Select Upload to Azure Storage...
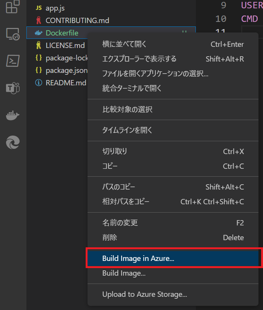Image resolution: width=263 pixels, height=310 pixels. 173,294
